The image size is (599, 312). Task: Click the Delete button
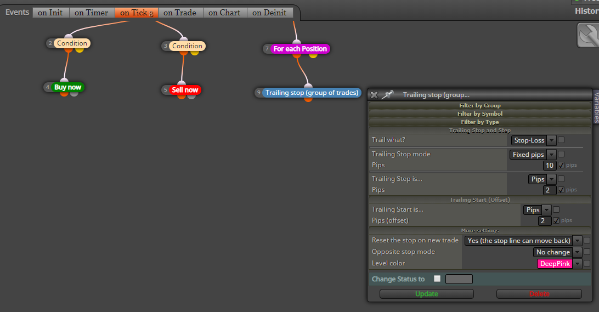[539, 294]
